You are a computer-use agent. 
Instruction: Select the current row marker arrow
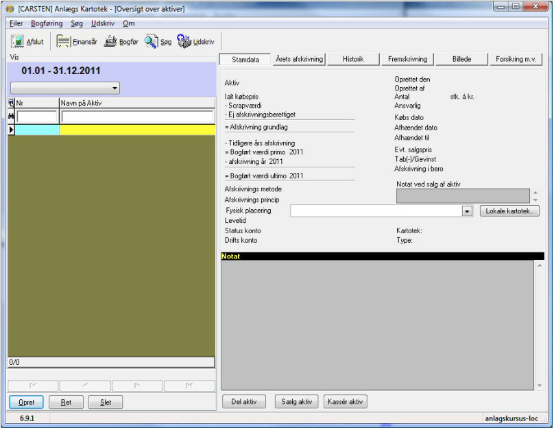[x=11, y=130]
